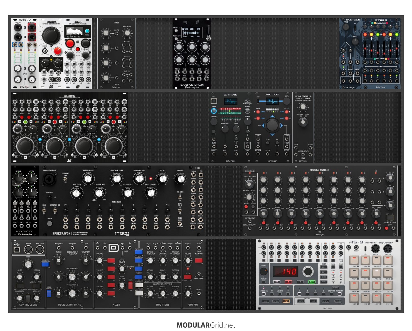
Task: Click the leftmost fader on Steps module
Action: coord(365,49)
